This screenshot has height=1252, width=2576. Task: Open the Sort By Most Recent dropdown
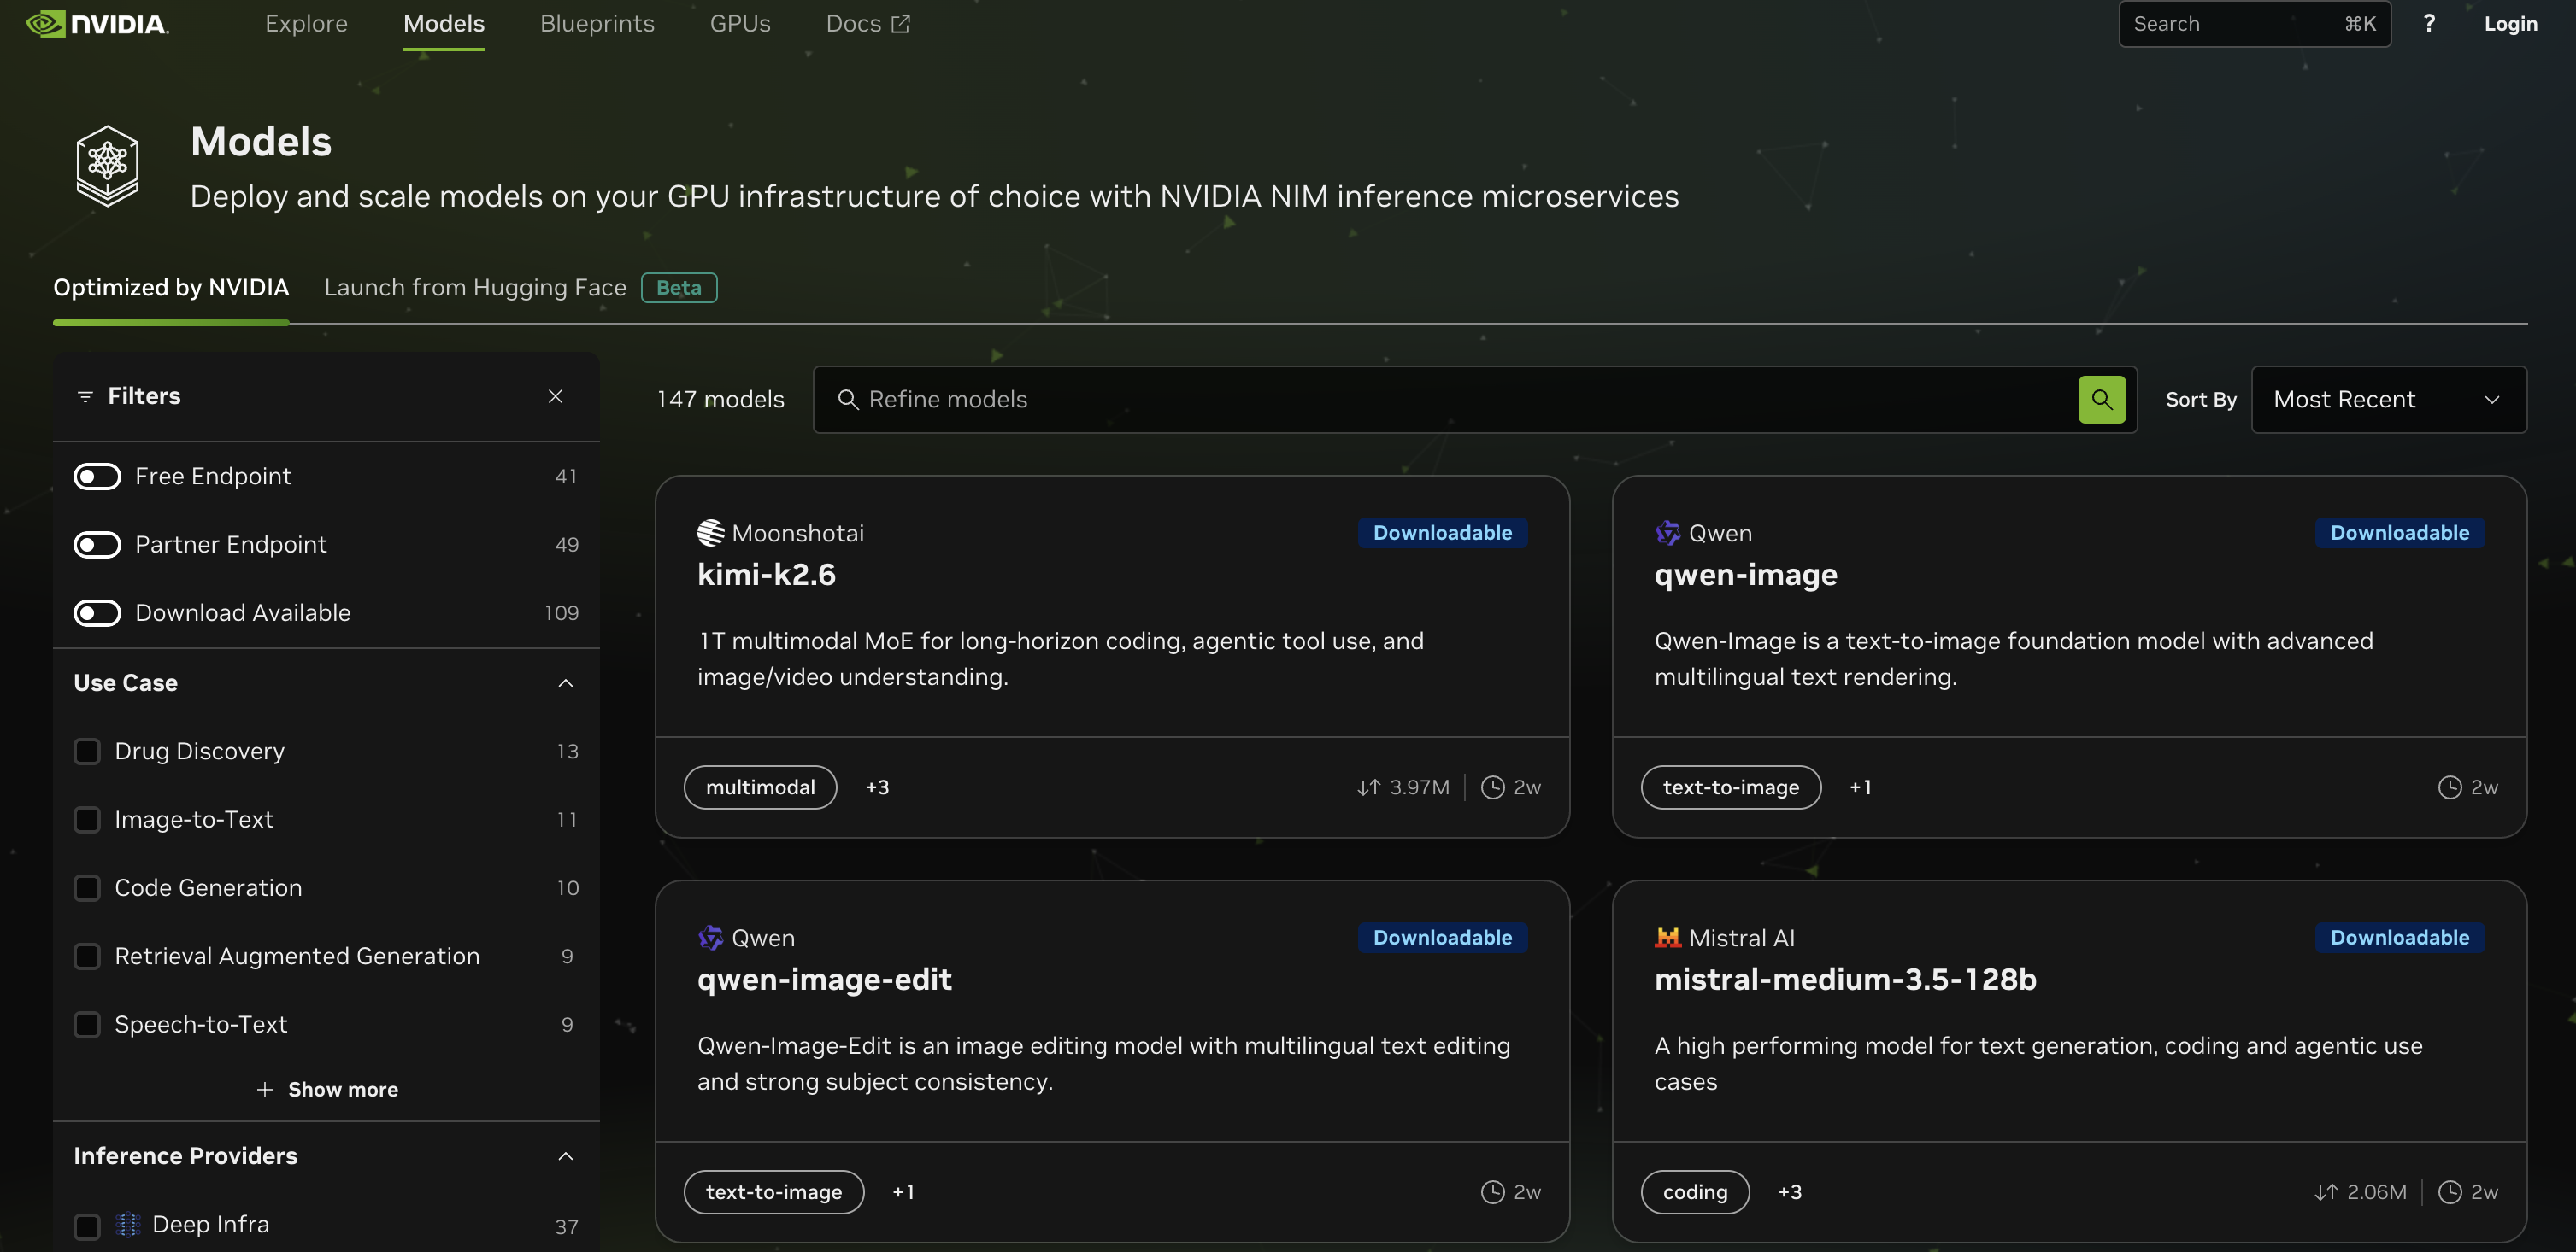(x=2389, y=400)
